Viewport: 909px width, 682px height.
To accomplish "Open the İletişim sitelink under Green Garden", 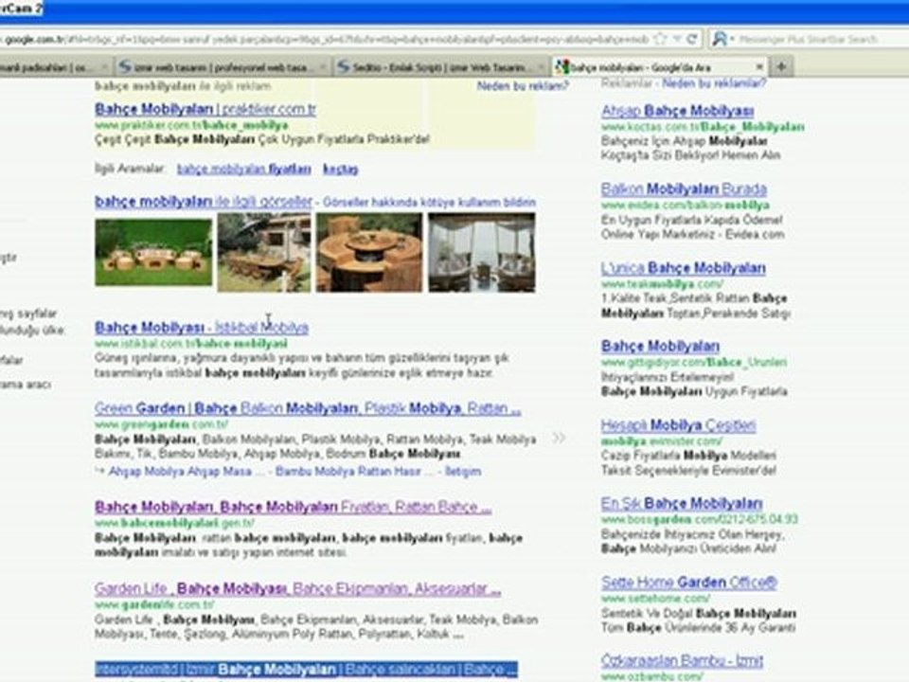I will pyautogui.click(x=463, y=472).
